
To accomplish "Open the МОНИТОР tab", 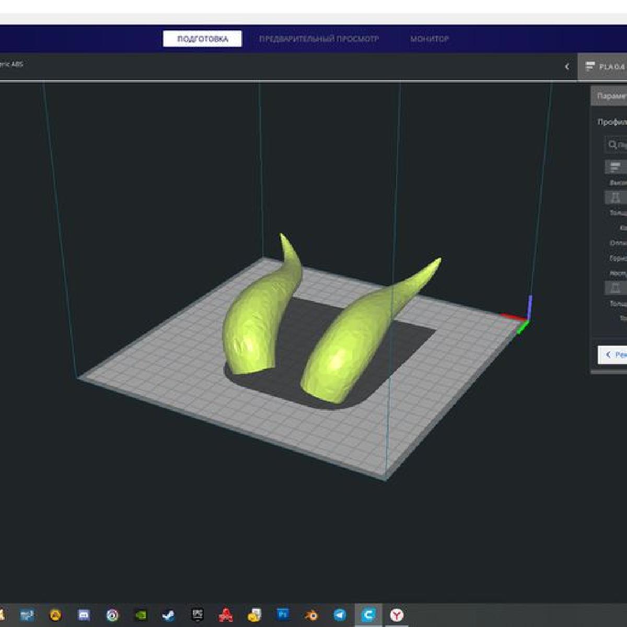I will coord(429,39).
